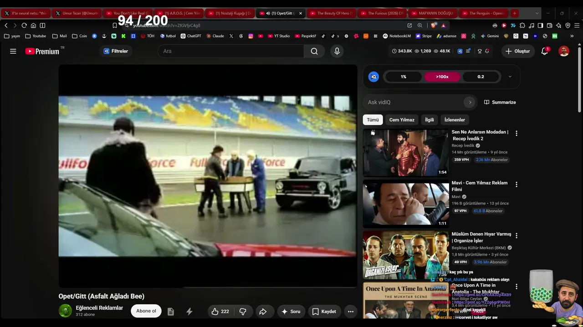Switch to The Penguin browser tab

coord(483,13)
